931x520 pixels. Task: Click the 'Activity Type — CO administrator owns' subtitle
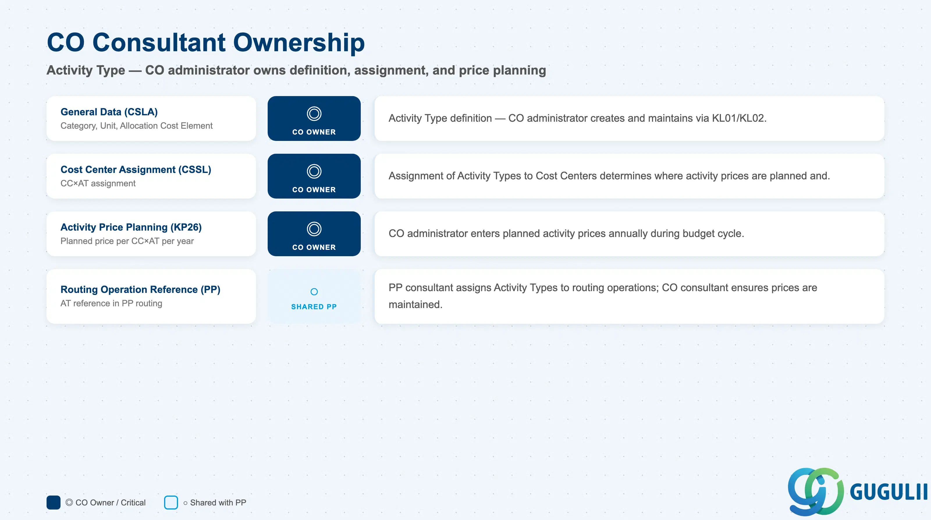pyautogui.click(x=296, y=70)
